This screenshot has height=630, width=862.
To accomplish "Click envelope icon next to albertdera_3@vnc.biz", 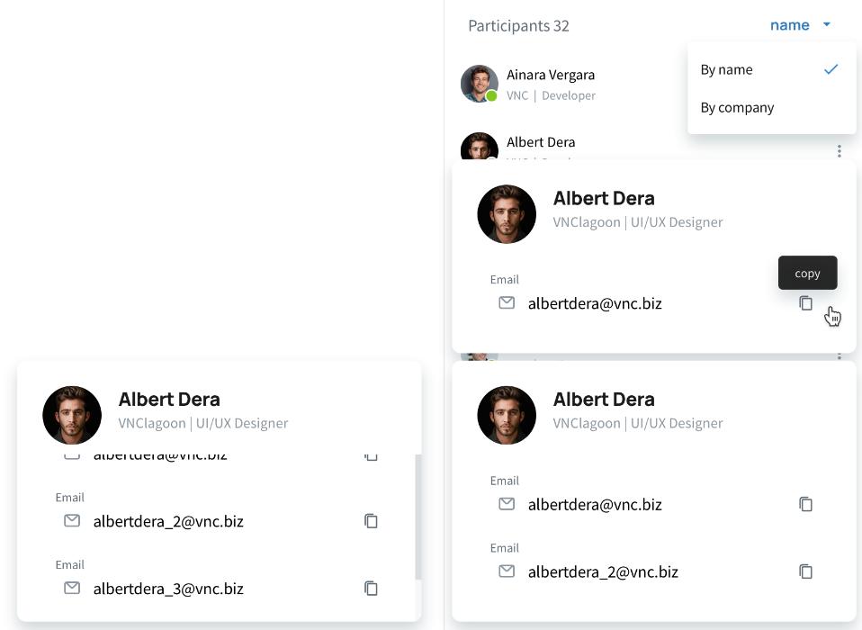I will pos(72,588).
